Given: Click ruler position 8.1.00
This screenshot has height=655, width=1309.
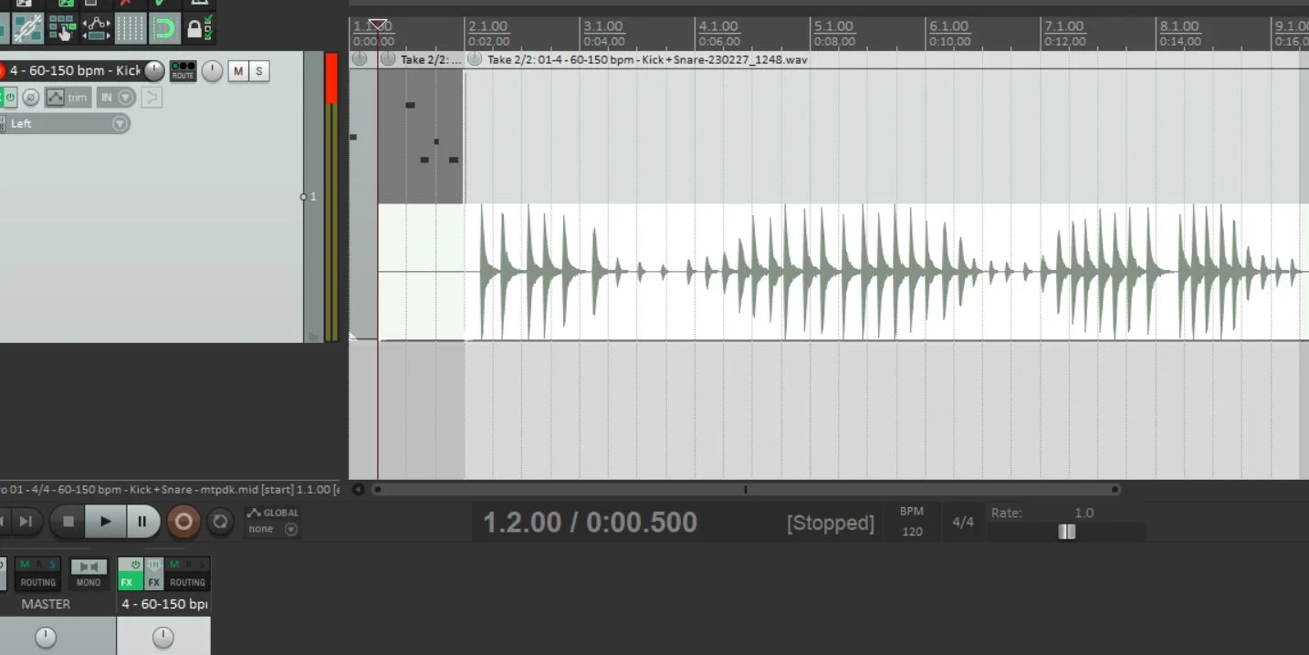Looking at the screenshot, I should [1178, 26].
